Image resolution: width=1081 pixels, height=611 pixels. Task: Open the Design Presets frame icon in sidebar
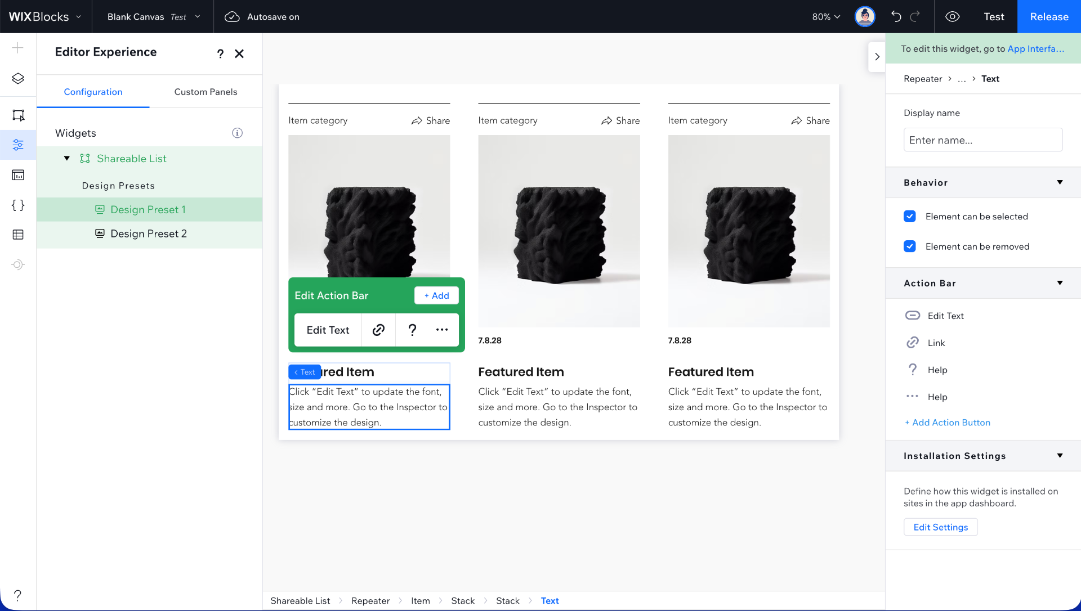point(18,115)
